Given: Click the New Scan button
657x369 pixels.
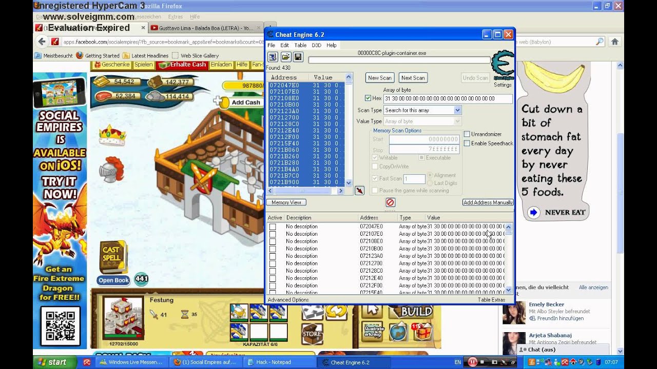Looking at the screenshot, I should tap(379, 78).
